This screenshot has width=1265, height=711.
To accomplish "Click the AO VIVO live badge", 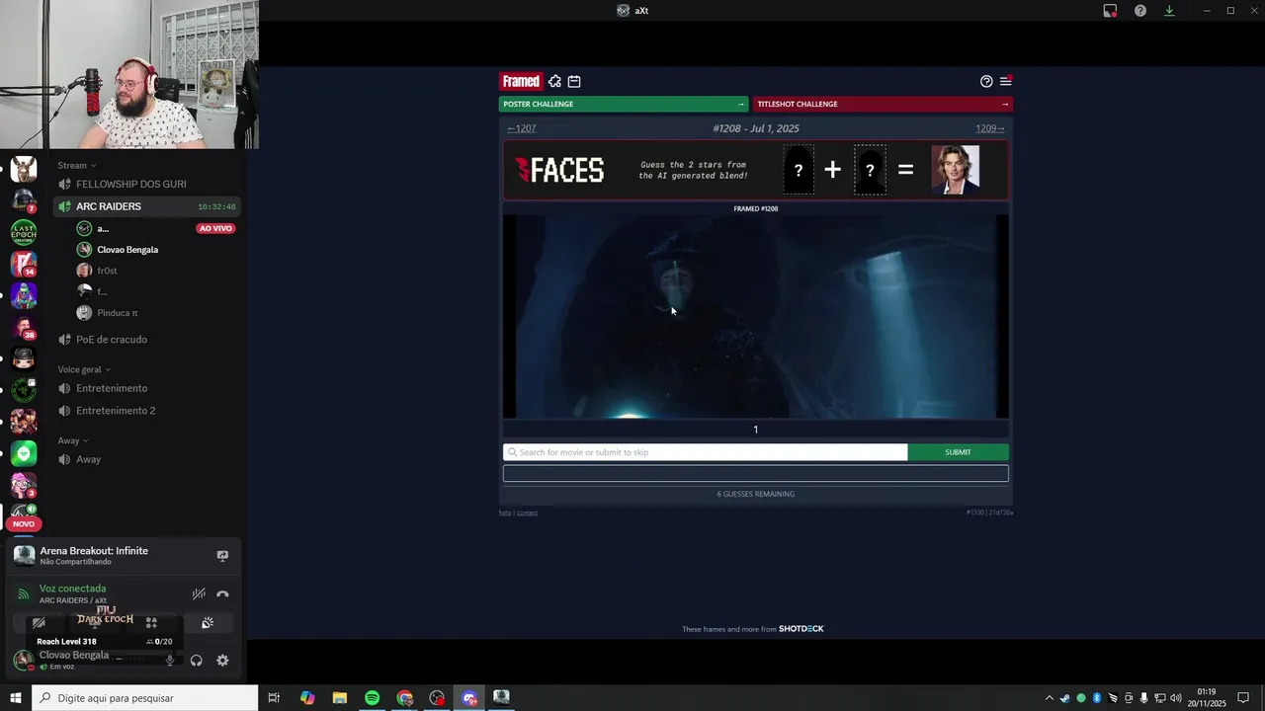I will pyautogui.click(x=215, y=228).
